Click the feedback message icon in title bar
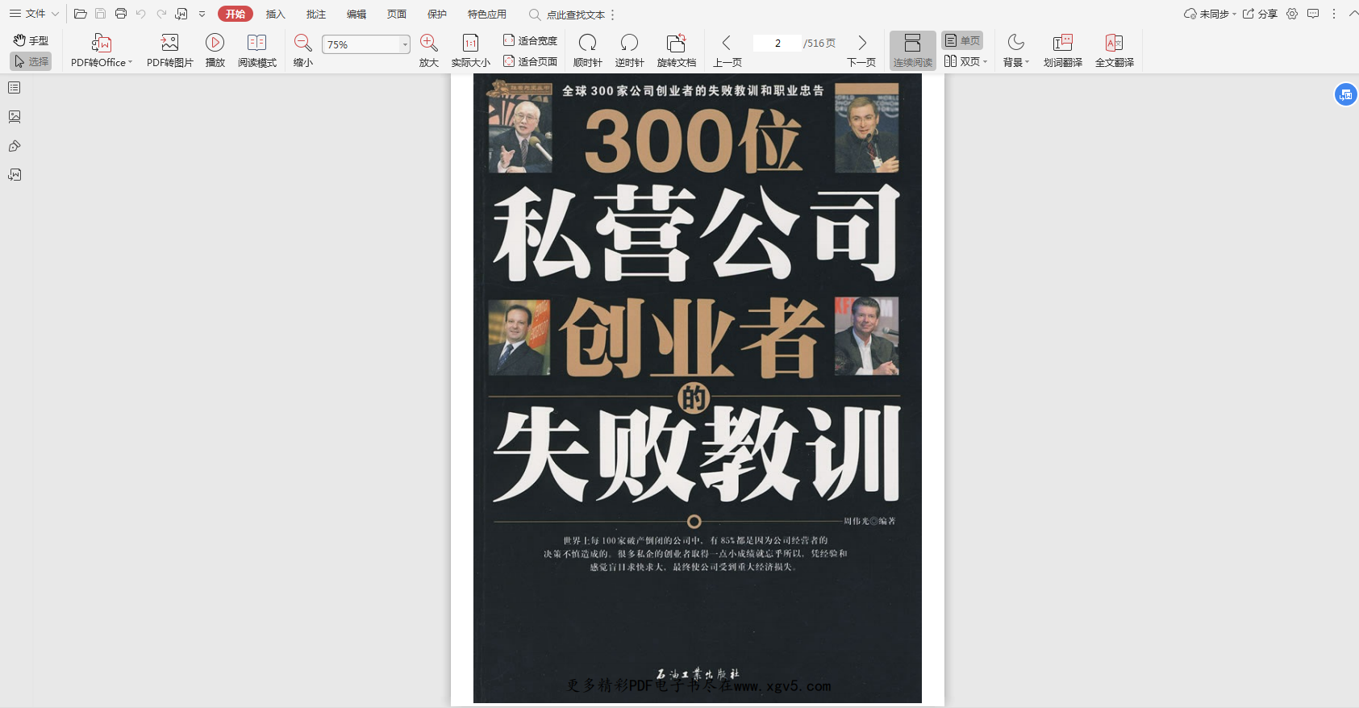This screenshot has width=1359, height=708. [1313, 14]
